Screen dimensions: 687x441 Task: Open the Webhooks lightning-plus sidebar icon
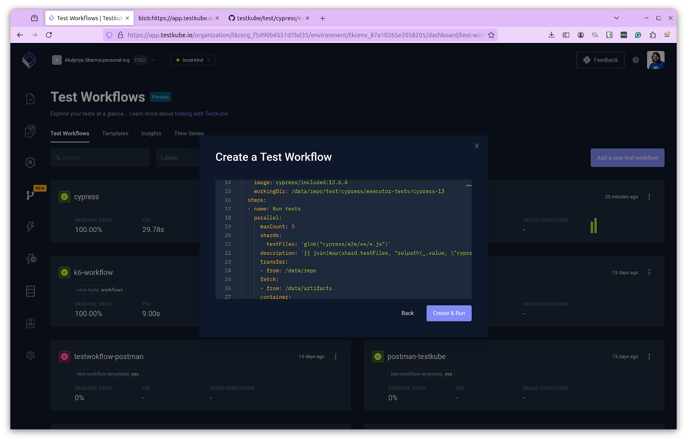[x=31, y=259]
